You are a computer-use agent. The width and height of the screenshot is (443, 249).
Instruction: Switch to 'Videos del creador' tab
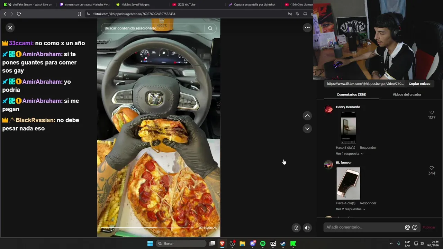click(x=407, y=94)
